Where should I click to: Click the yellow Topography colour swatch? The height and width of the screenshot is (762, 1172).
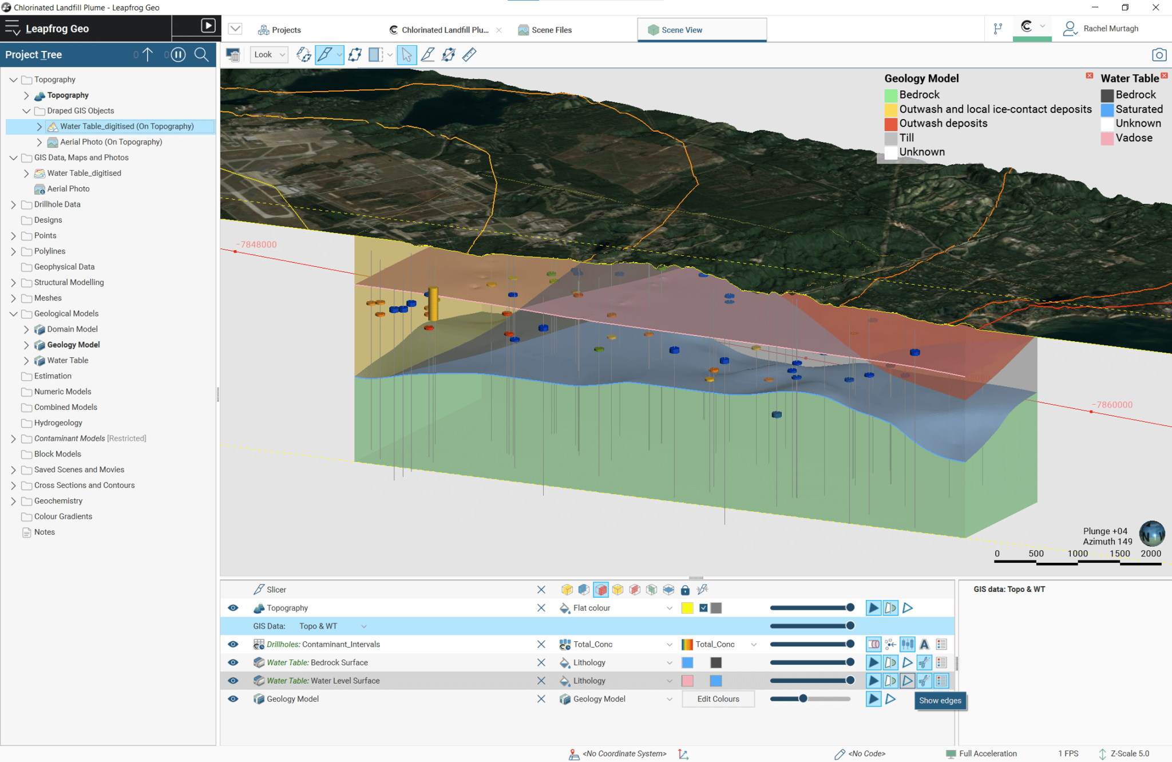687,608
